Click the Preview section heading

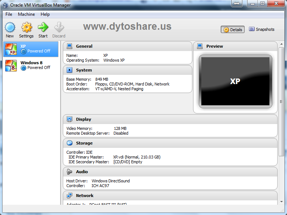(215, 46)
